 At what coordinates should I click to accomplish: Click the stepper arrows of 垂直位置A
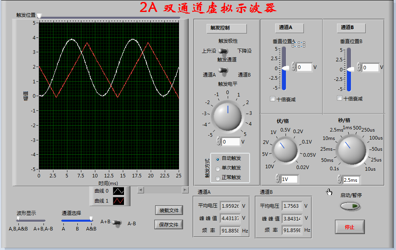(x=294, y=66)
